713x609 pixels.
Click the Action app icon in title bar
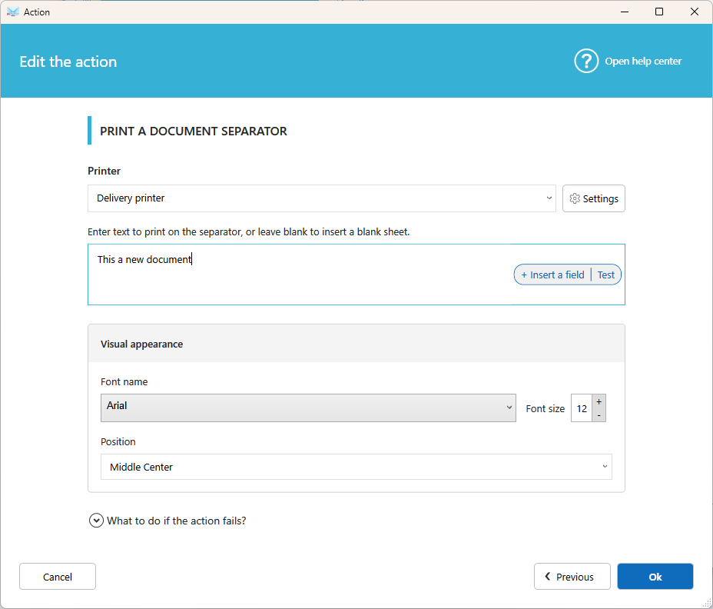tap(13, 12)
